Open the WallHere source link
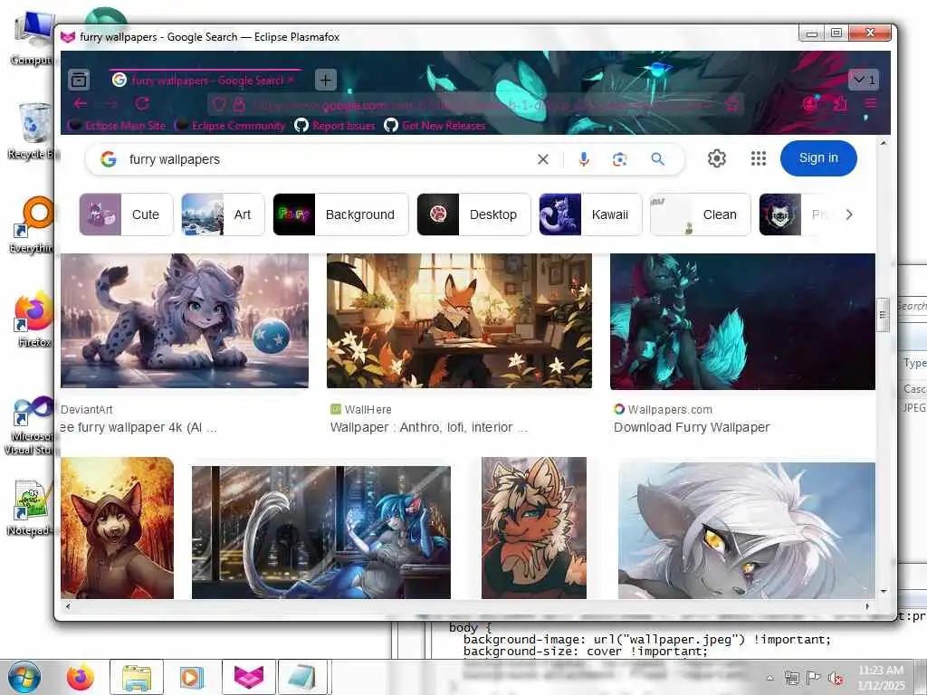This screenshot has height=695, width=927. point(361,410)
